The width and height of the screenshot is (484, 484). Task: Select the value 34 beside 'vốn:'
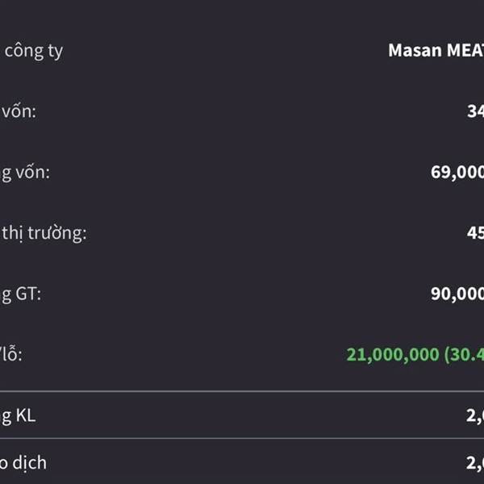coord(475,111)
